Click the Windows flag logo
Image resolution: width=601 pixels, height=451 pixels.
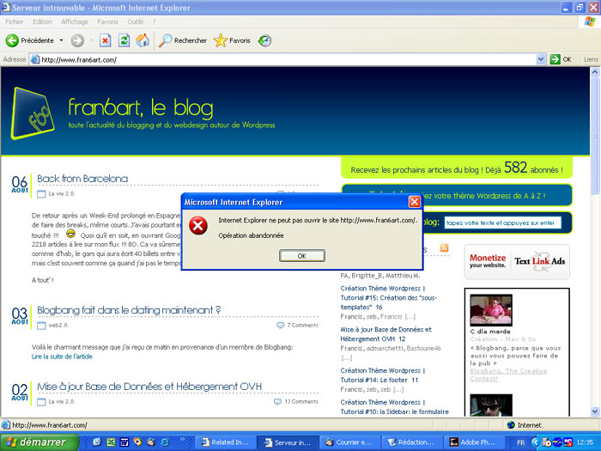pos(590,21)
